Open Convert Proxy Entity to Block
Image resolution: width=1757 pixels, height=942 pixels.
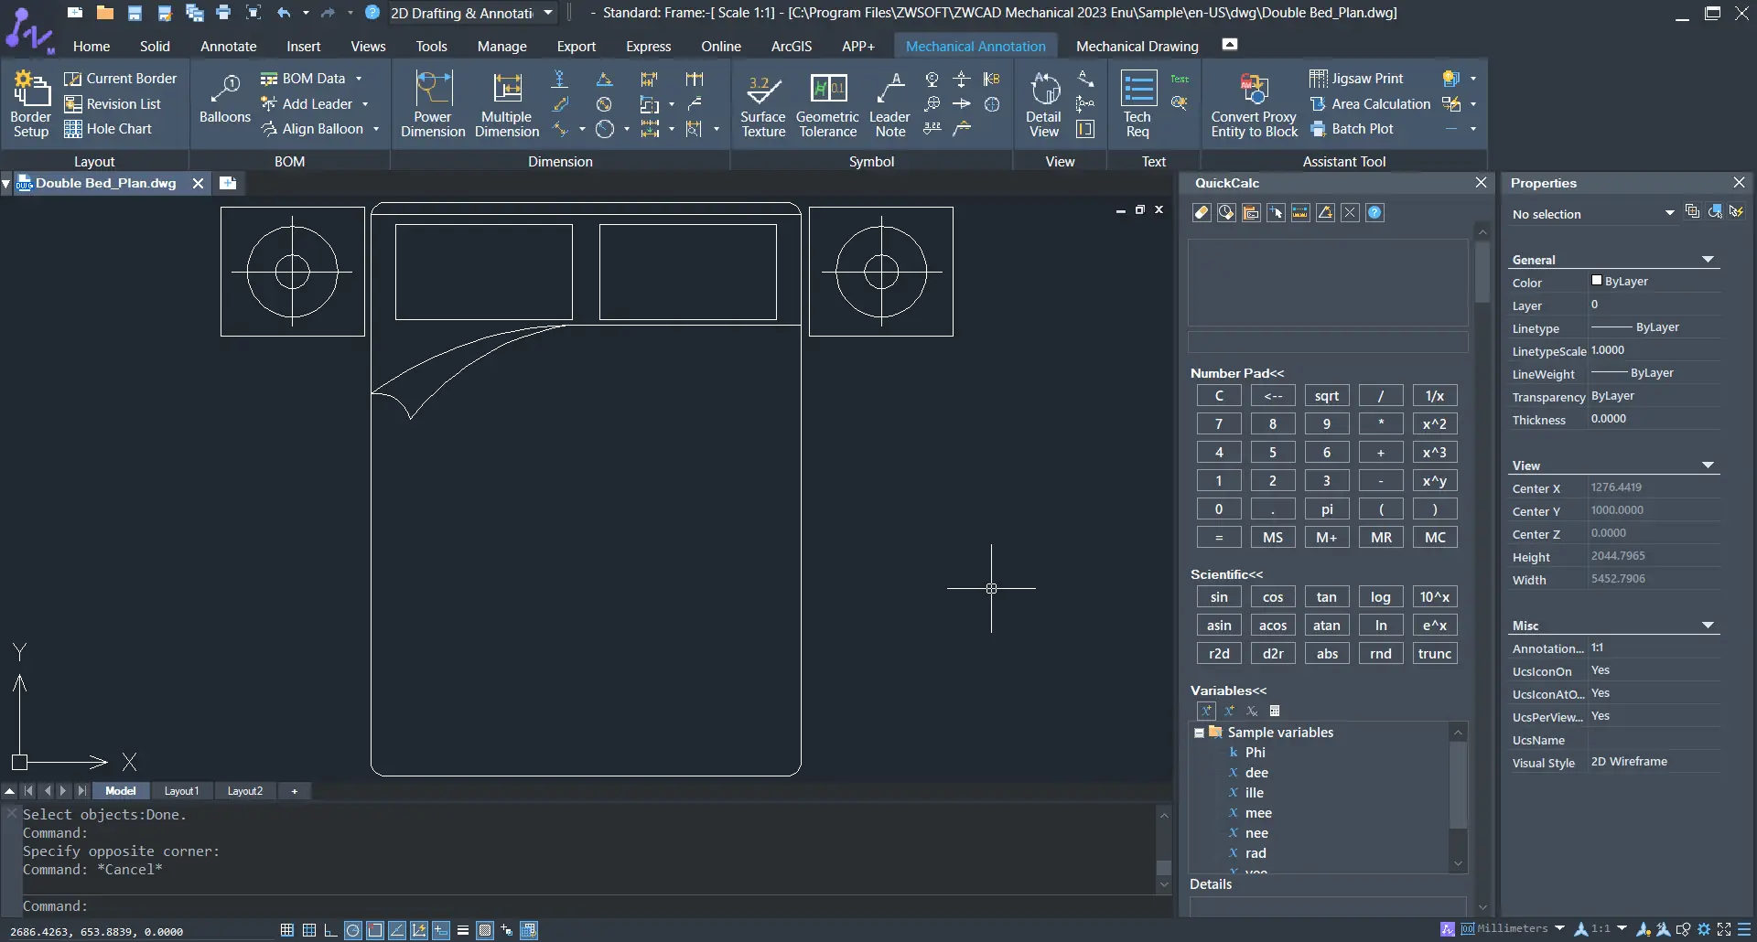pyautogui.click(x=1254, y=104)
